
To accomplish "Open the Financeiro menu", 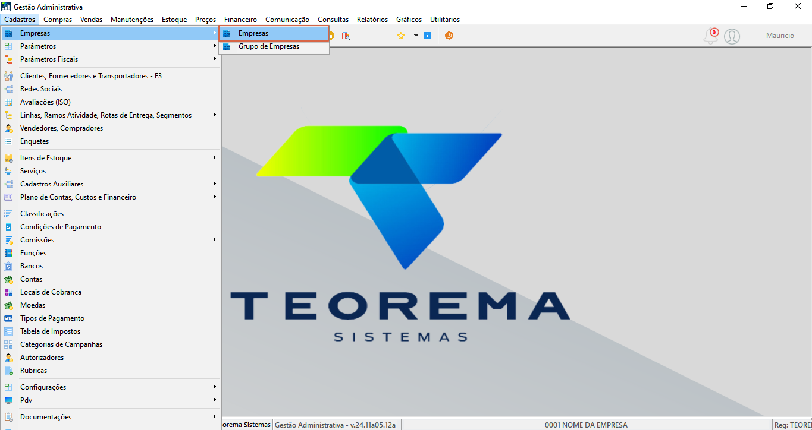I will coord(240,20).
